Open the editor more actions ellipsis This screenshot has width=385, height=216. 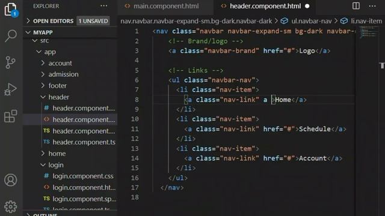(372, 6)
